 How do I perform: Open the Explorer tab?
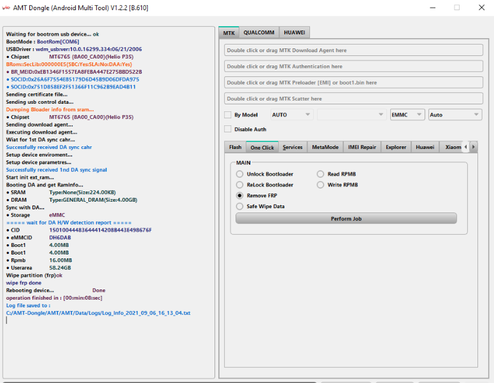[396, 147]
